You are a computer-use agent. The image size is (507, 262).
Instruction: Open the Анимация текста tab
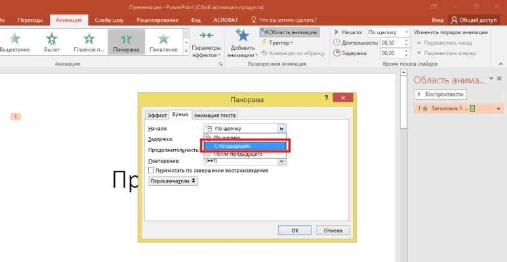click(215, 115)
